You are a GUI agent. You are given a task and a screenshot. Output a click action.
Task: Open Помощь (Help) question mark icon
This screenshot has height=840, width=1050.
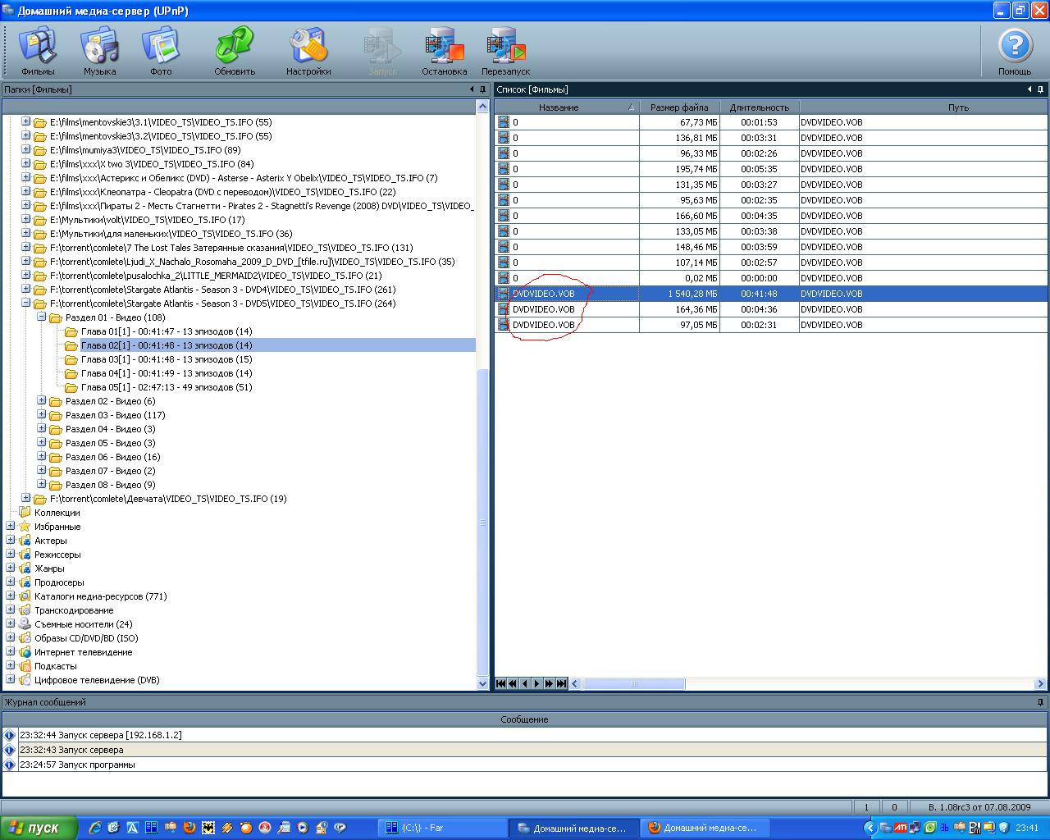(x=1014, y=51)
